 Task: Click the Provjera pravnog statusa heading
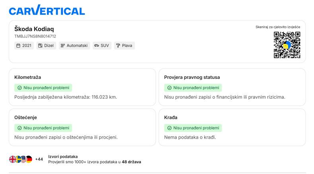(192, 77)
